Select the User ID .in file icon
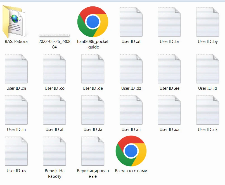The image size is (225, 185). [16, 110]
